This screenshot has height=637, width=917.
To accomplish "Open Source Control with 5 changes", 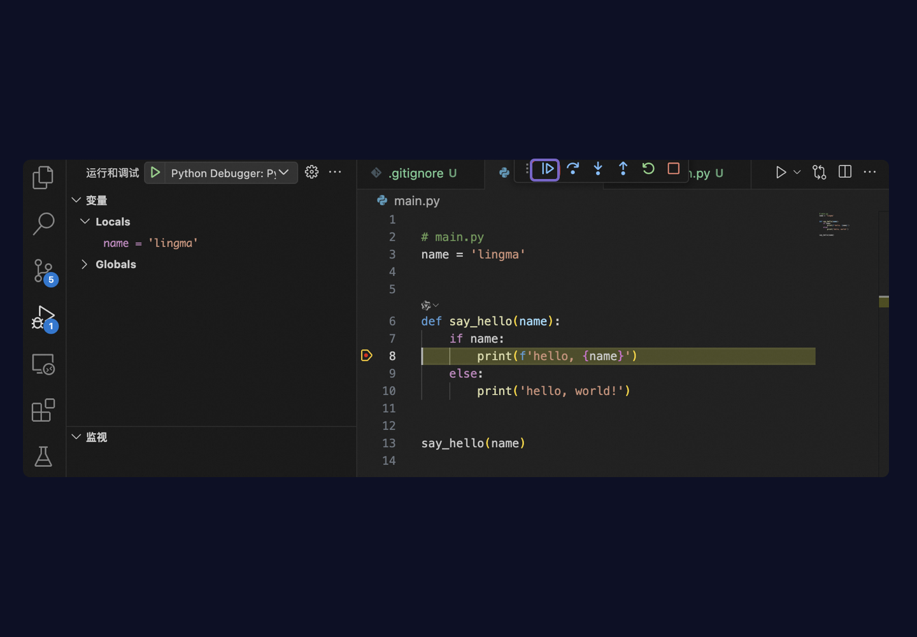I will click(45, 271).
